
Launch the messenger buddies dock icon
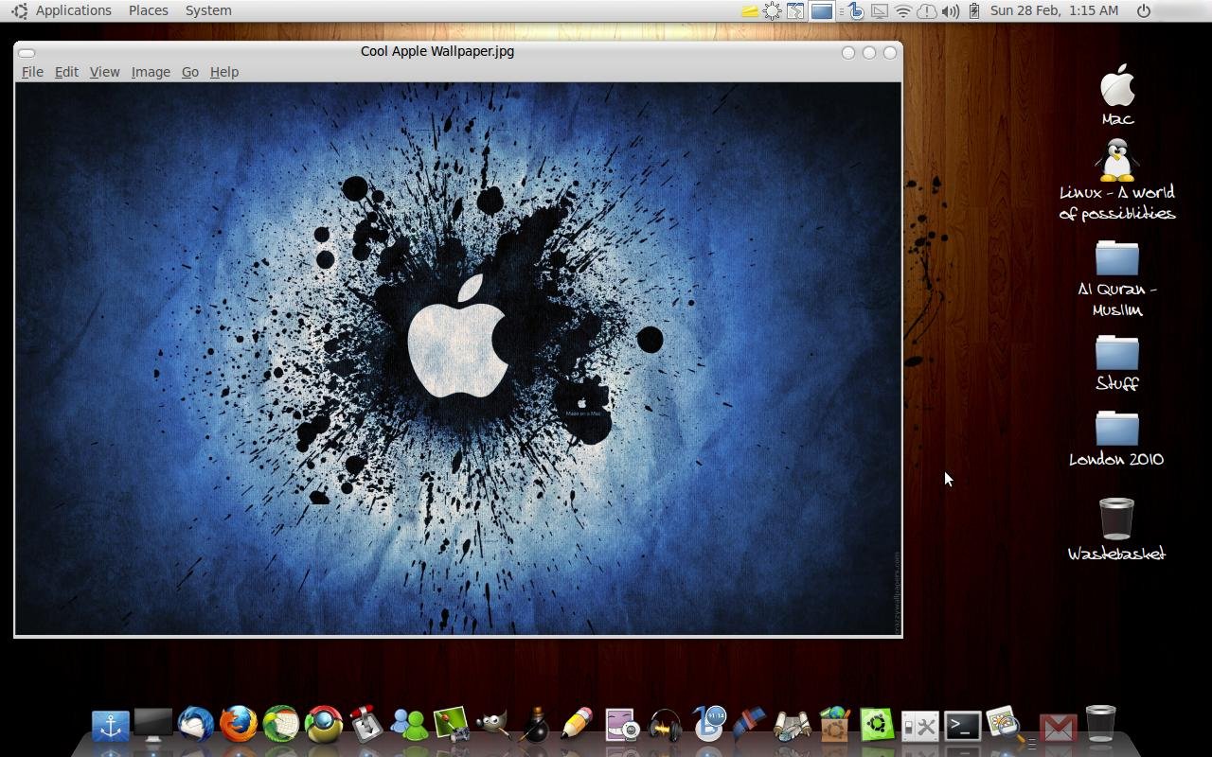click(409, 725)
